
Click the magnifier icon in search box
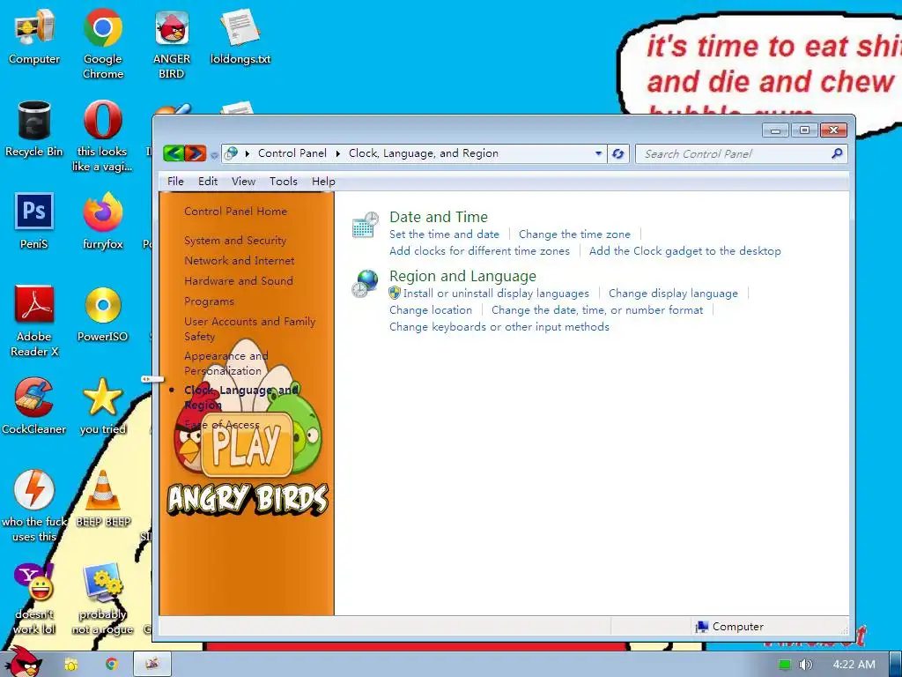837,153
